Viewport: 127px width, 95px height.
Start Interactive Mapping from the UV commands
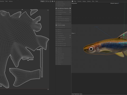pos(63,19)
